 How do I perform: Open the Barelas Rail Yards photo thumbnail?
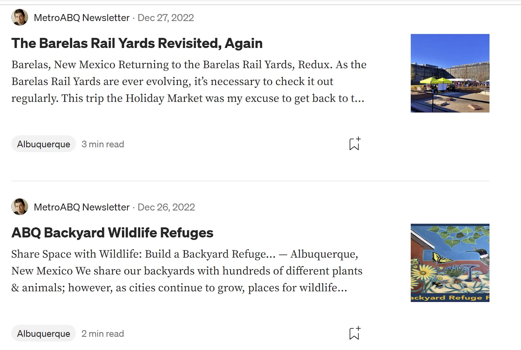pos(450,73)
